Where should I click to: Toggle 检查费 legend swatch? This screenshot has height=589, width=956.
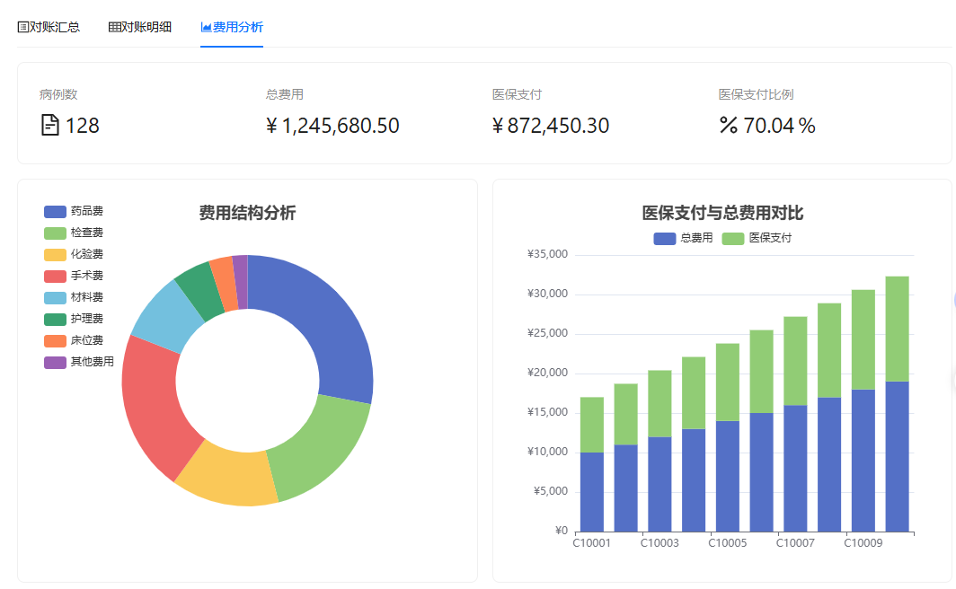[55, 233]
